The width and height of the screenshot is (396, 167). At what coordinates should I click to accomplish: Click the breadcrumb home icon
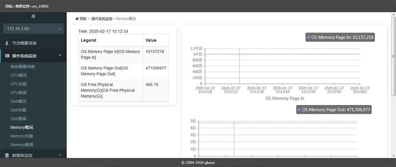(77, 19)
